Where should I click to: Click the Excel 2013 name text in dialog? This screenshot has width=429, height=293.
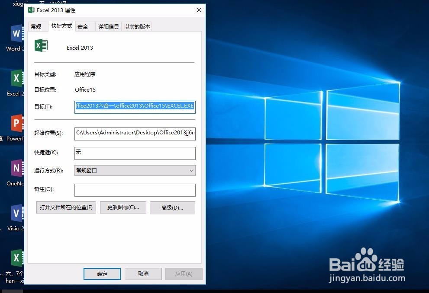(80, 48)
